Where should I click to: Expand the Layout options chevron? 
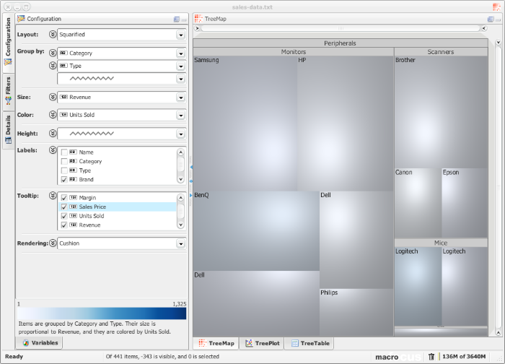point(52,34)
